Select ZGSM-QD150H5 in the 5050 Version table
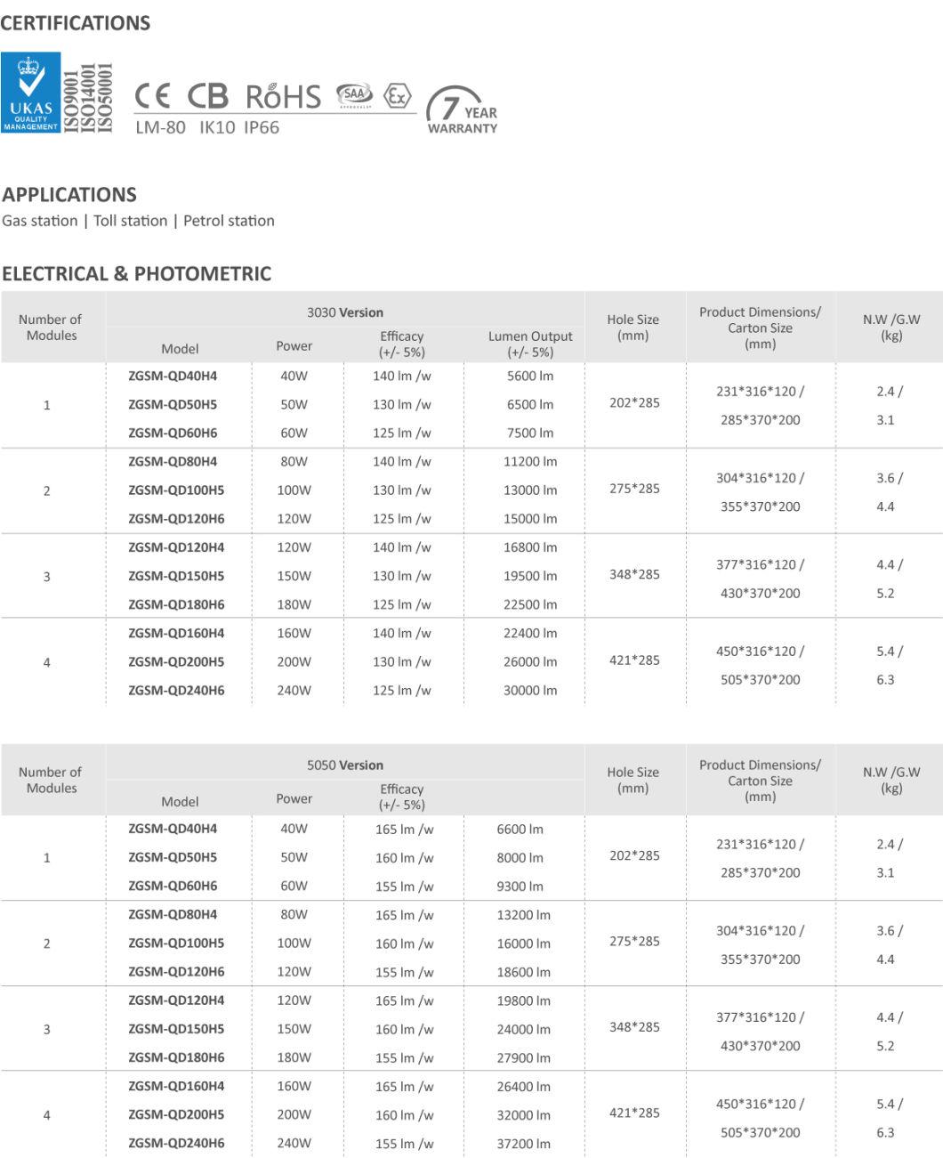This screenshot has height=1158, width=943. [176, 1029]
